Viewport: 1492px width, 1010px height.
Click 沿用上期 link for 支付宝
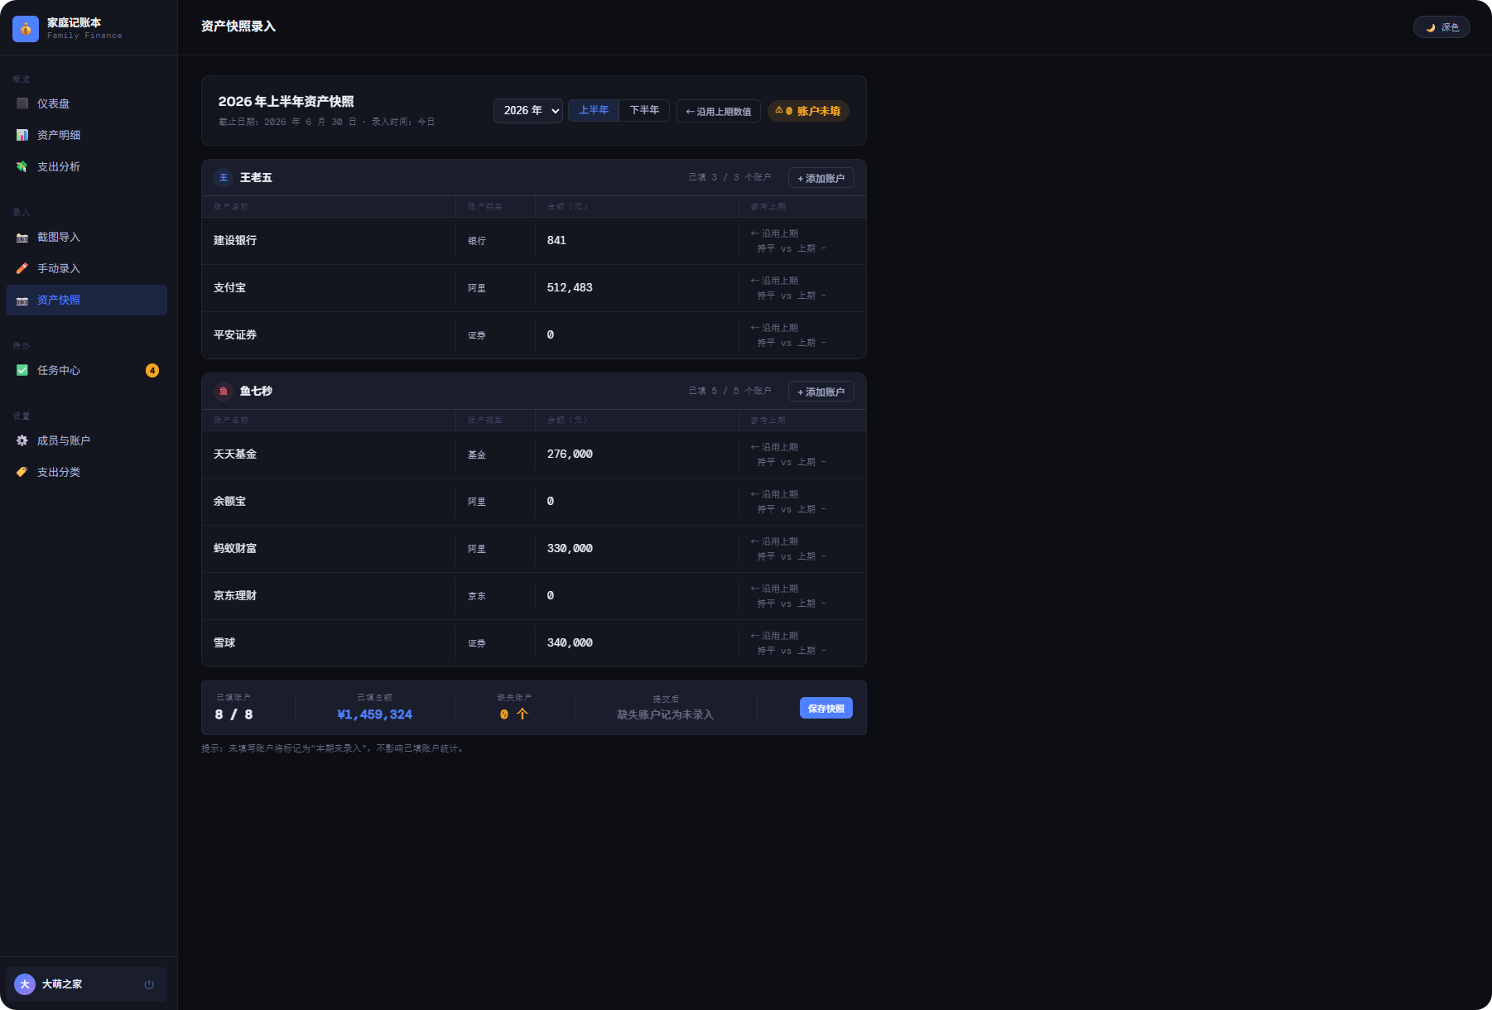(774, 281)
